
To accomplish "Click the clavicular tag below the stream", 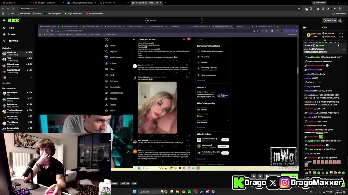I will [x=125, y=183].
